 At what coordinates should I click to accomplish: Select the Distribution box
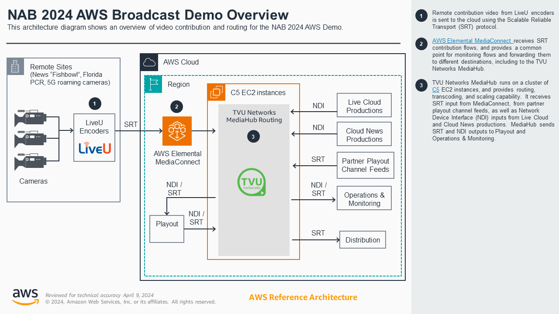[x=363, y=240]
